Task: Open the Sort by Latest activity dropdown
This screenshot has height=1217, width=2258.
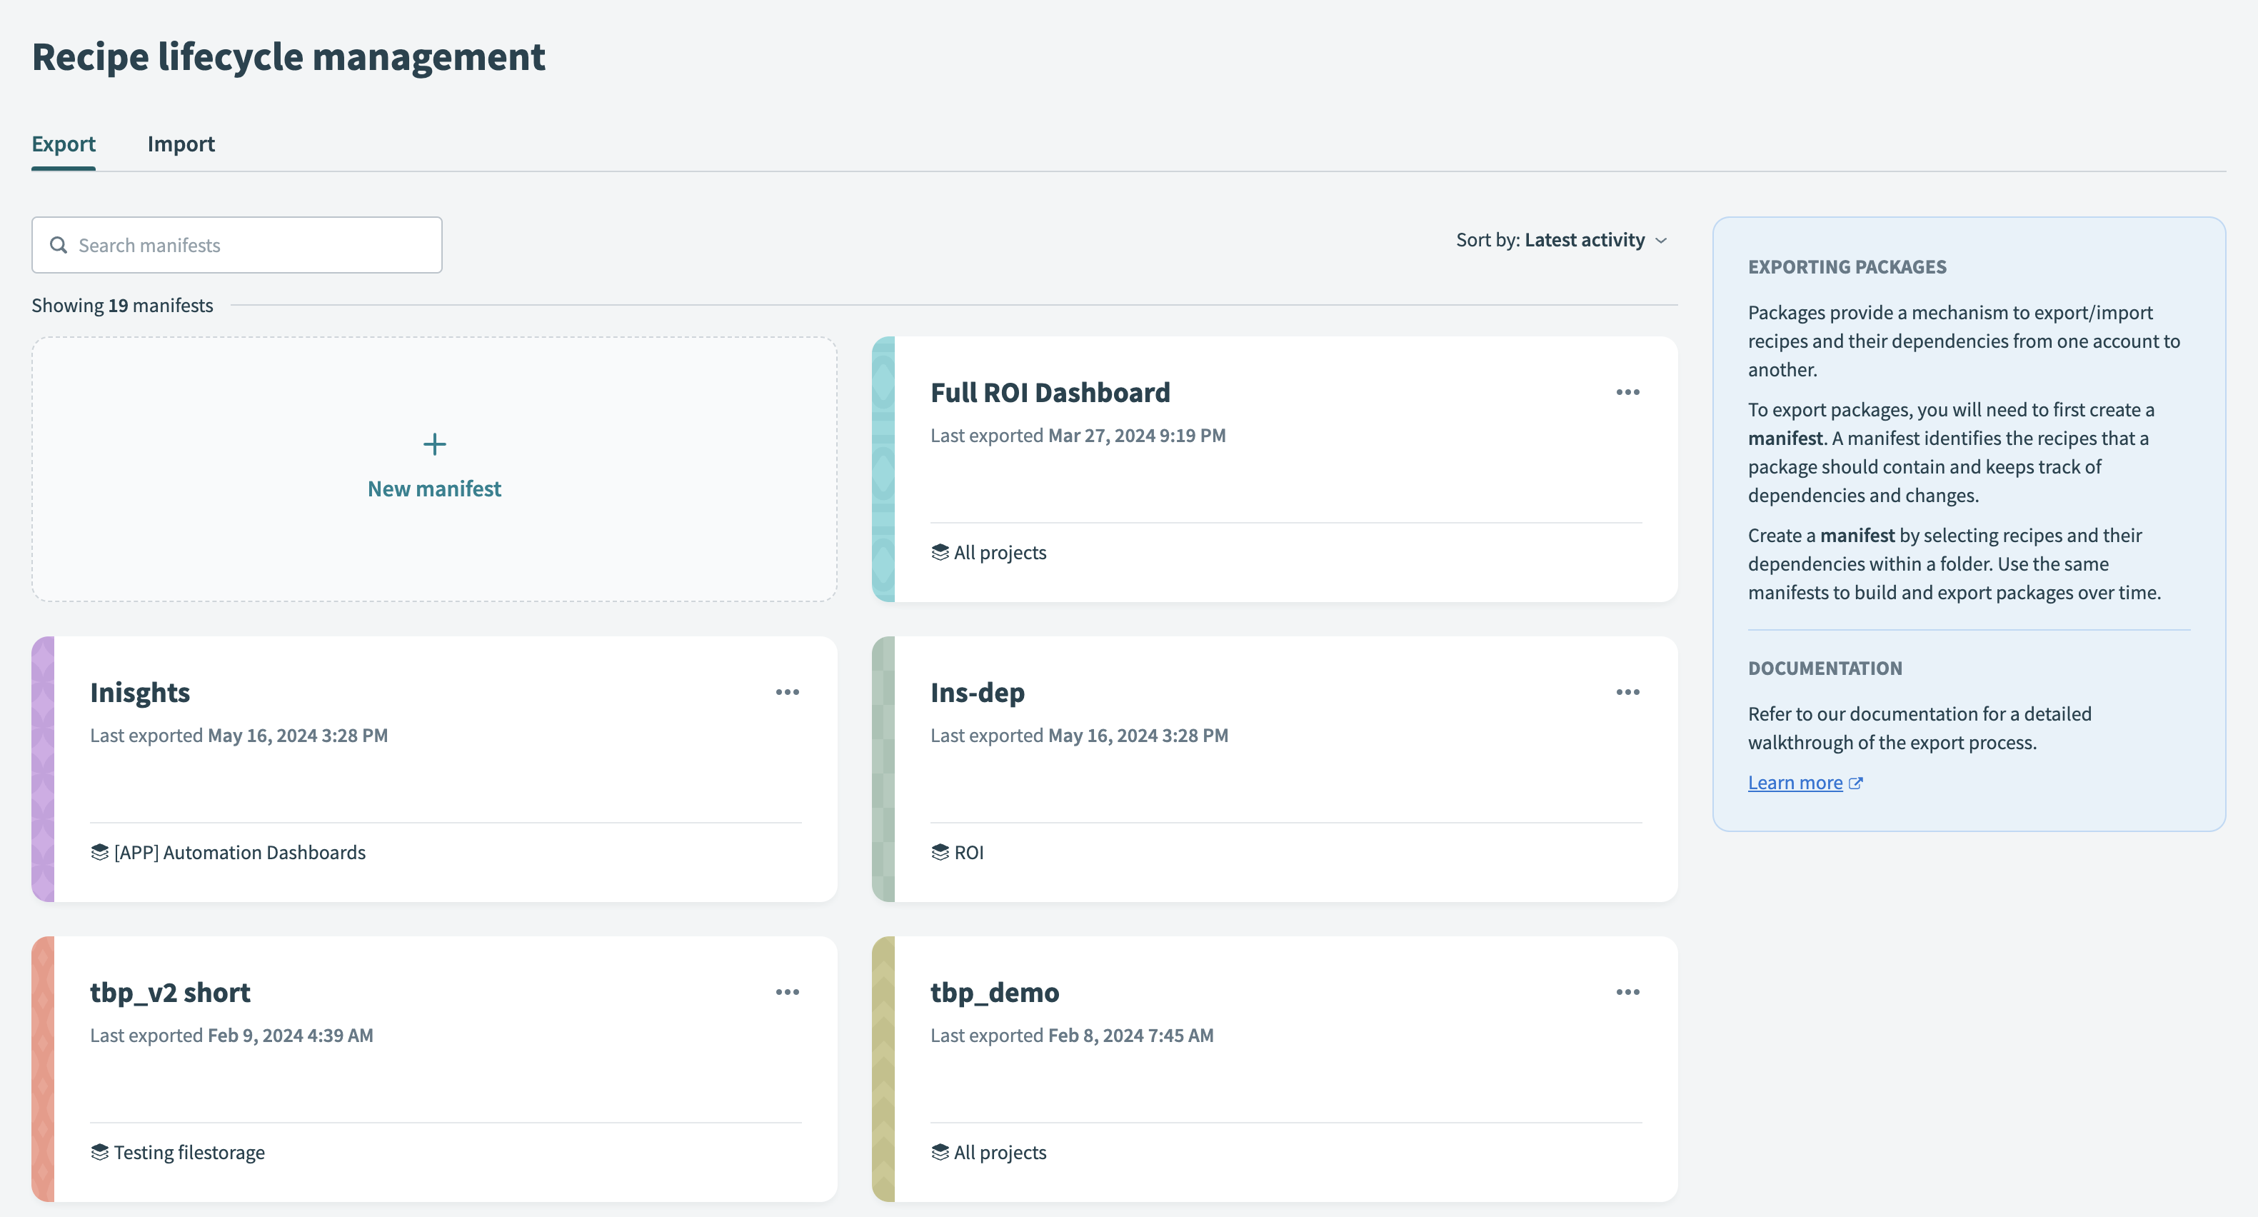Action: coord(1586,239)
